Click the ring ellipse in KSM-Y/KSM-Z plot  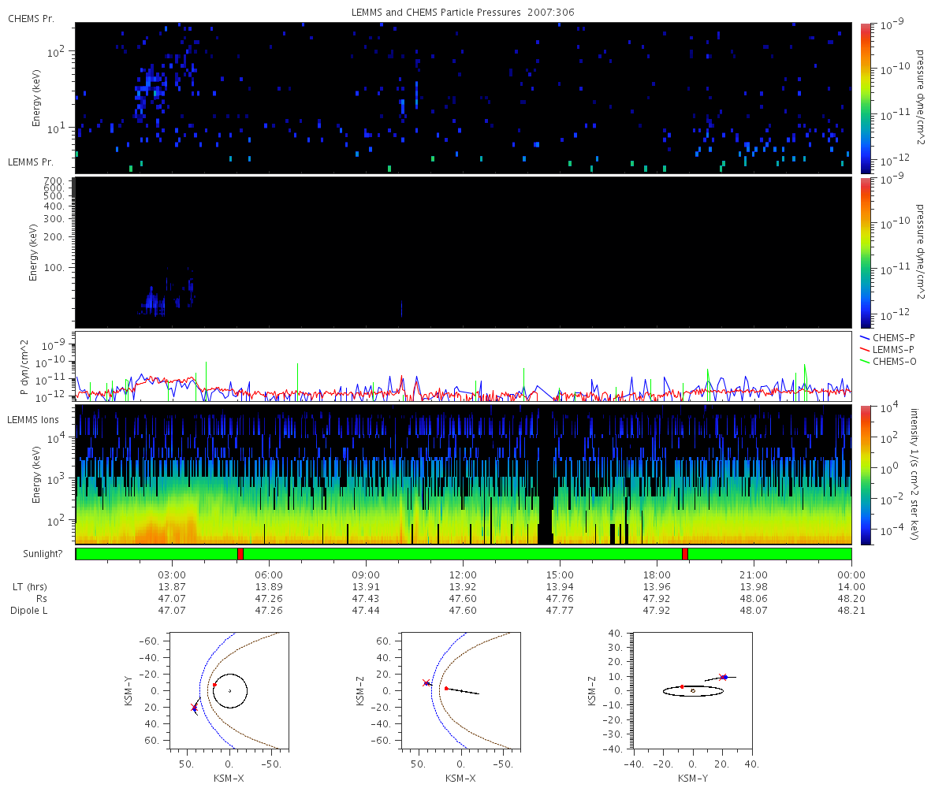[693, 691]
